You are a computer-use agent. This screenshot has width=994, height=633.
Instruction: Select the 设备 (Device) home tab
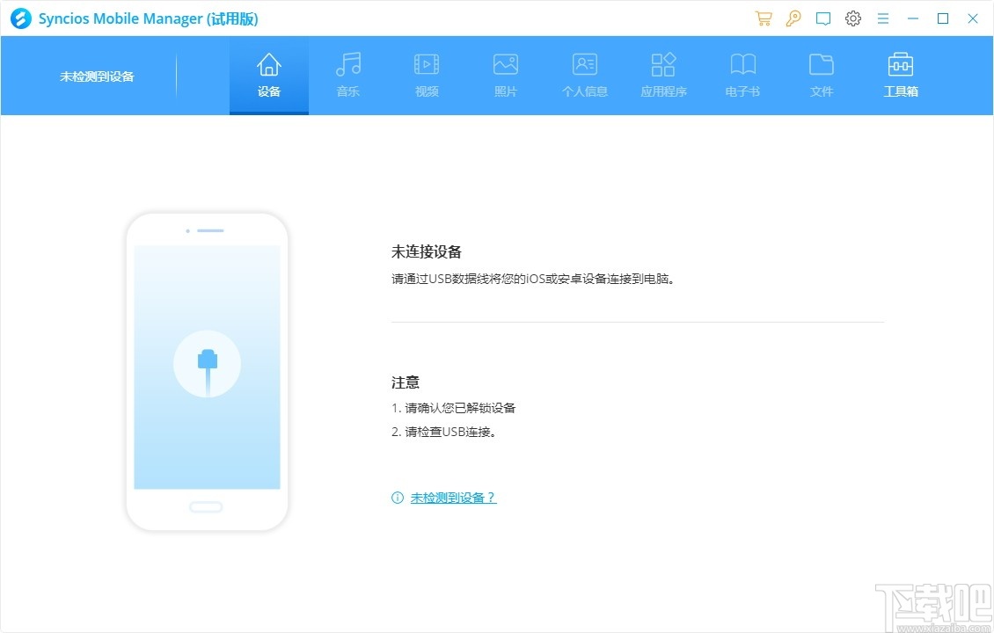(x=268, y=75)
